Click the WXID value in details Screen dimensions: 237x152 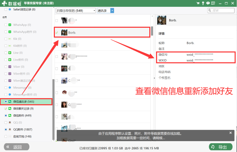point(200,60)
